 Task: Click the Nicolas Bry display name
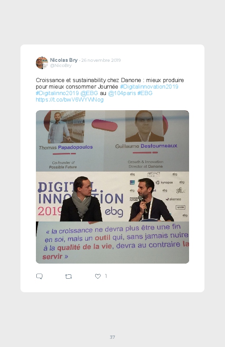pyautogui.click(x=64, y=60)
